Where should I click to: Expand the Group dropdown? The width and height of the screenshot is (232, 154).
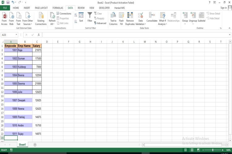pos(185,24)
